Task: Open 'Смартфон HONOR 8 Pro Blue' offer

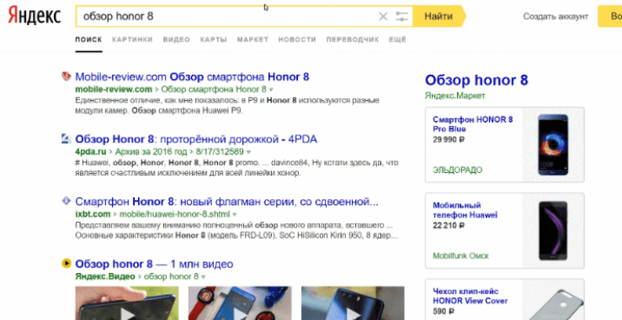Action: (x=473, y=124)
